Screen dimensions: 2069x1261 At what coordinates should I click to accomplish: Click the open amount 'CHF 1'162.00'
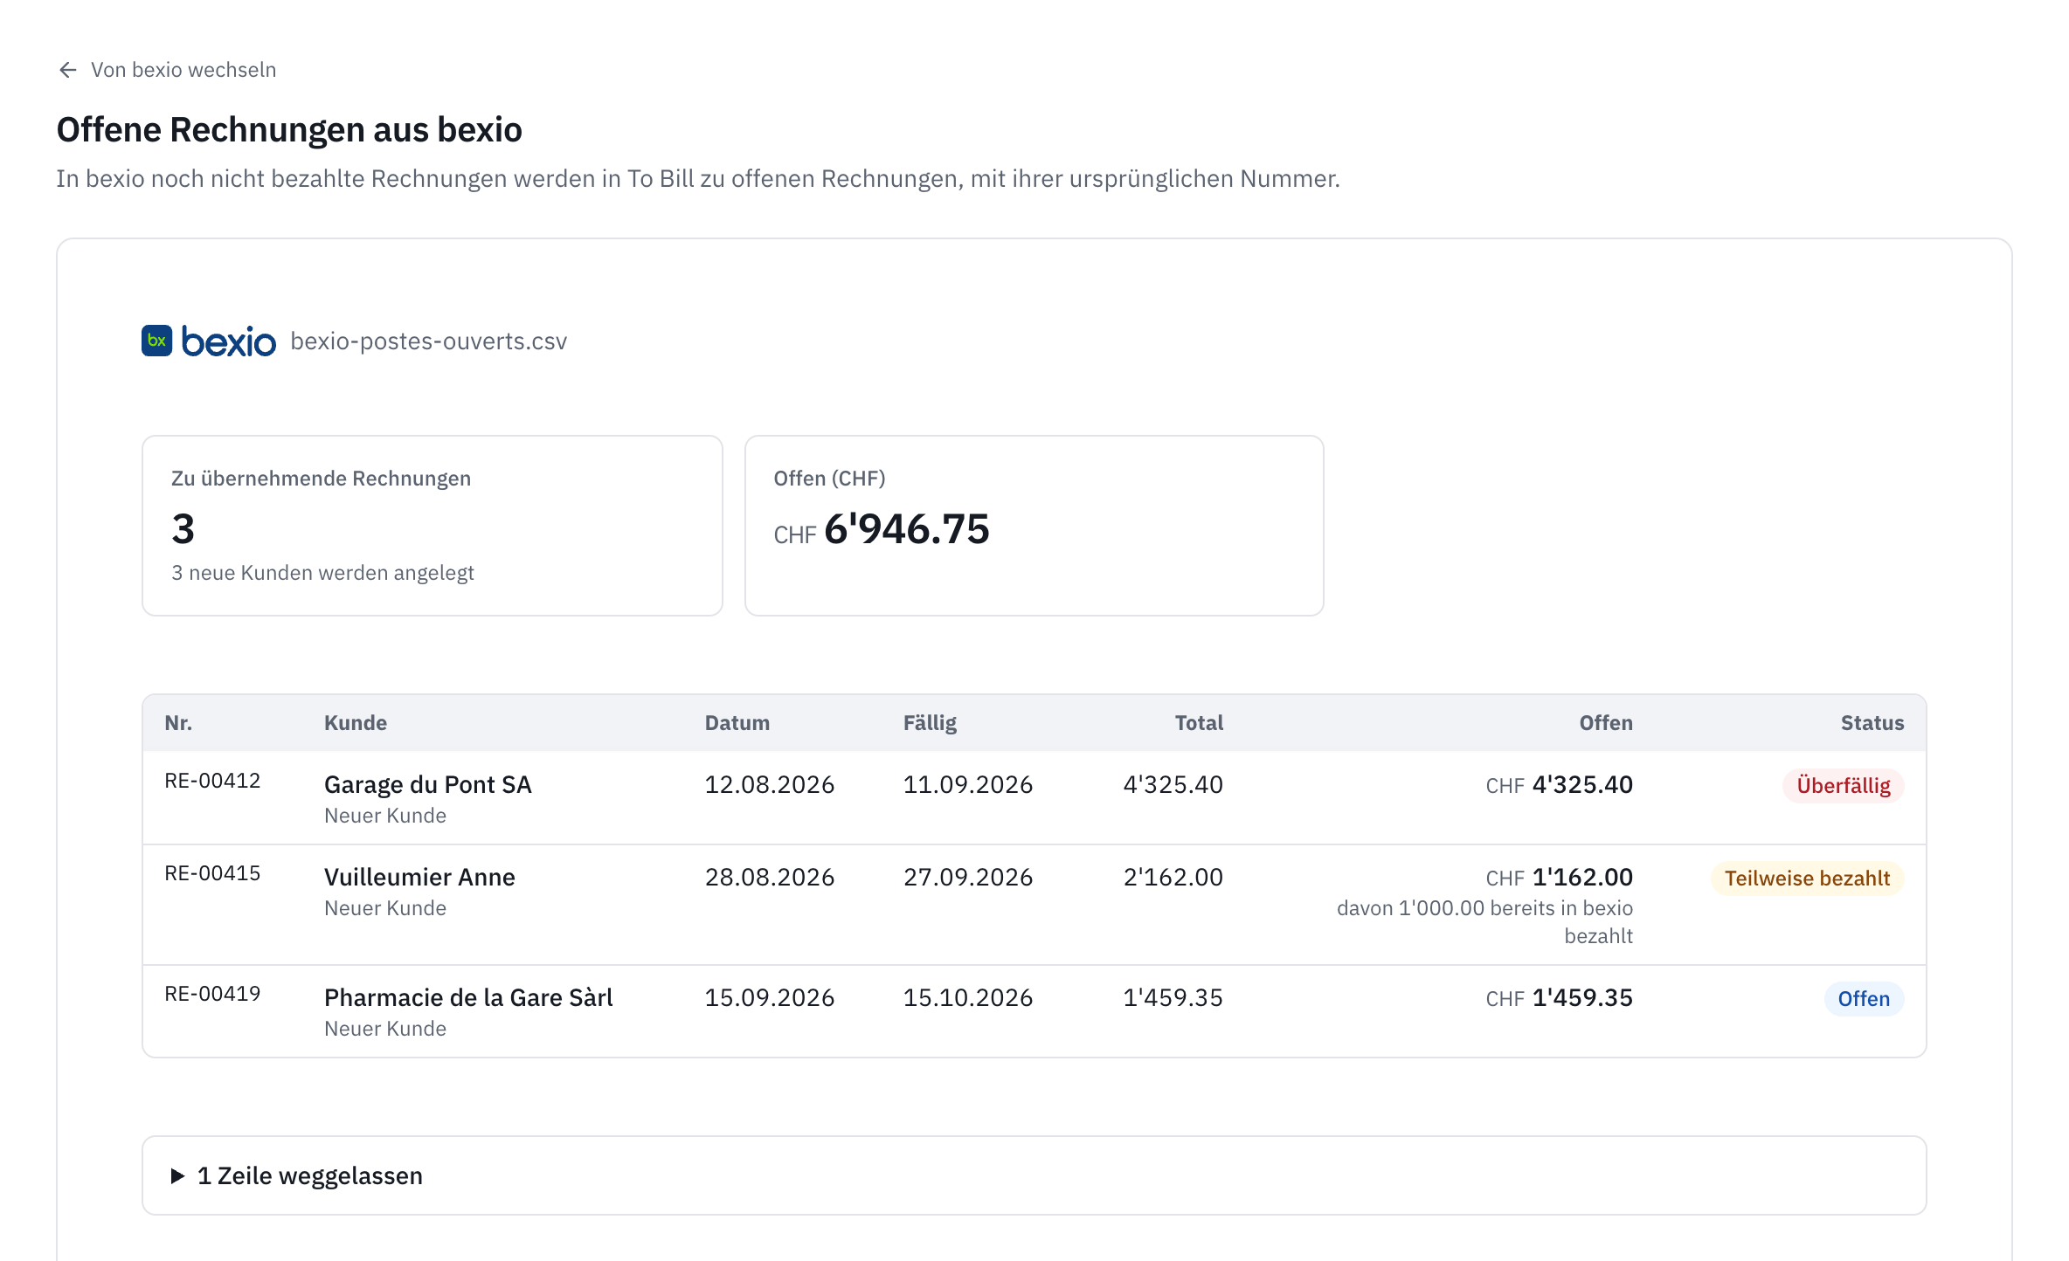point(1559,877)
